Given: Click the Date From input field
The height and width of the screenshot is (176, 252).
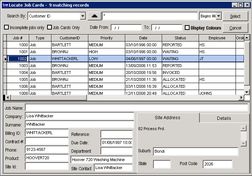Looking at the screenshot, I should point(126,28).
